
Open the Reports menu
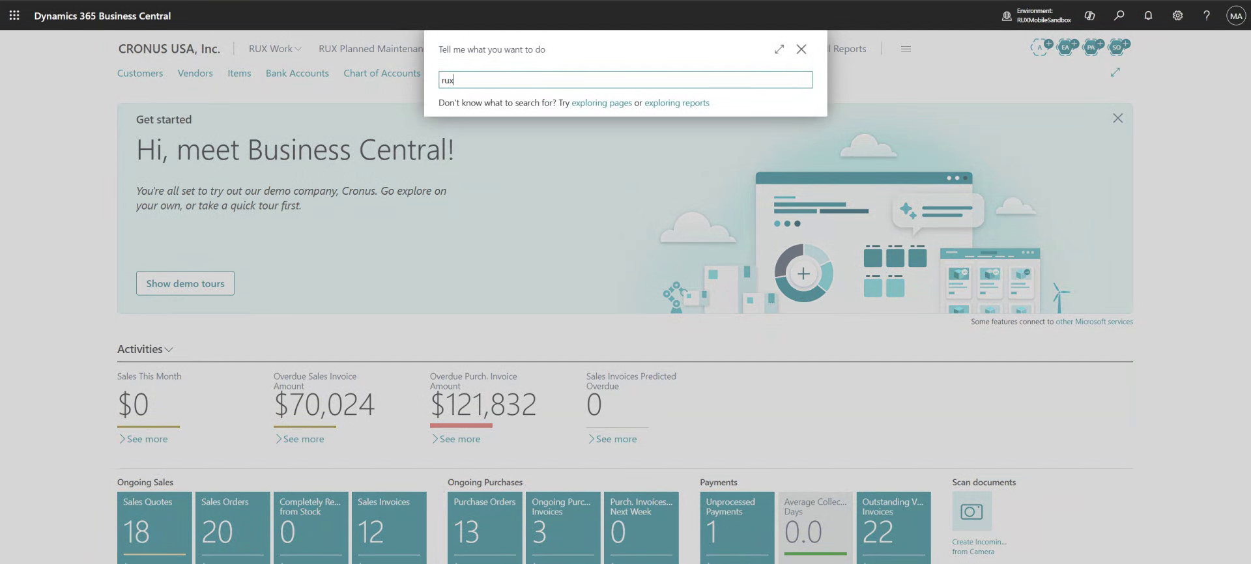(x=849, y=49)
